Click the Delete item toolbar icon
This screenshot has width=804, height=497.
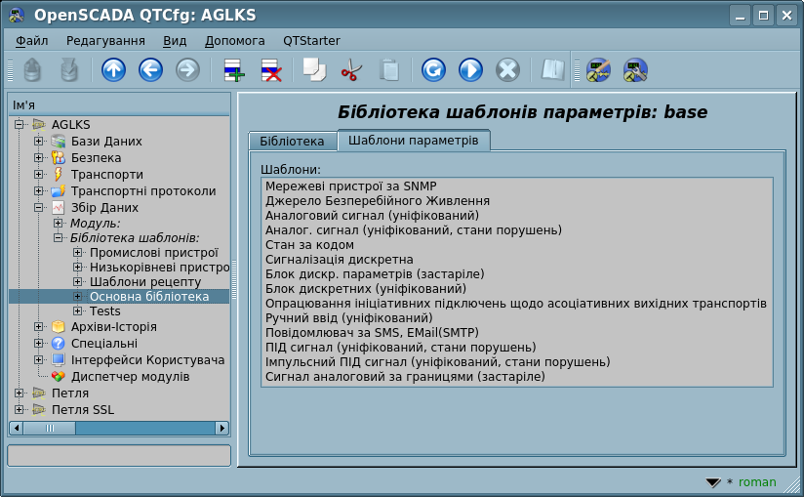coord(270,70)
